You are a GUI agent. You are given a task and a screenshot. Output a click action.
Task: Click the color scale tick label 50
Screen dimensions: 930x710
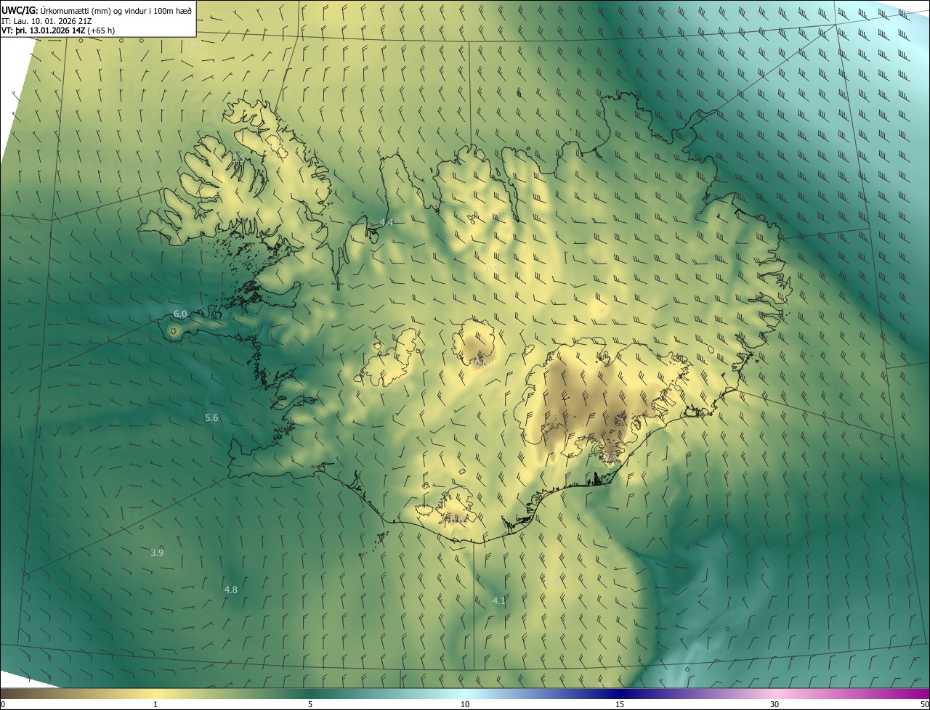click(x=923, y=704)
